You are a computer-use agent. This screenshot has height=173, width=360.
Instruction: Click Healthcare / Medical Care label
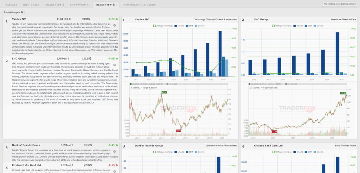click(343, 20)
